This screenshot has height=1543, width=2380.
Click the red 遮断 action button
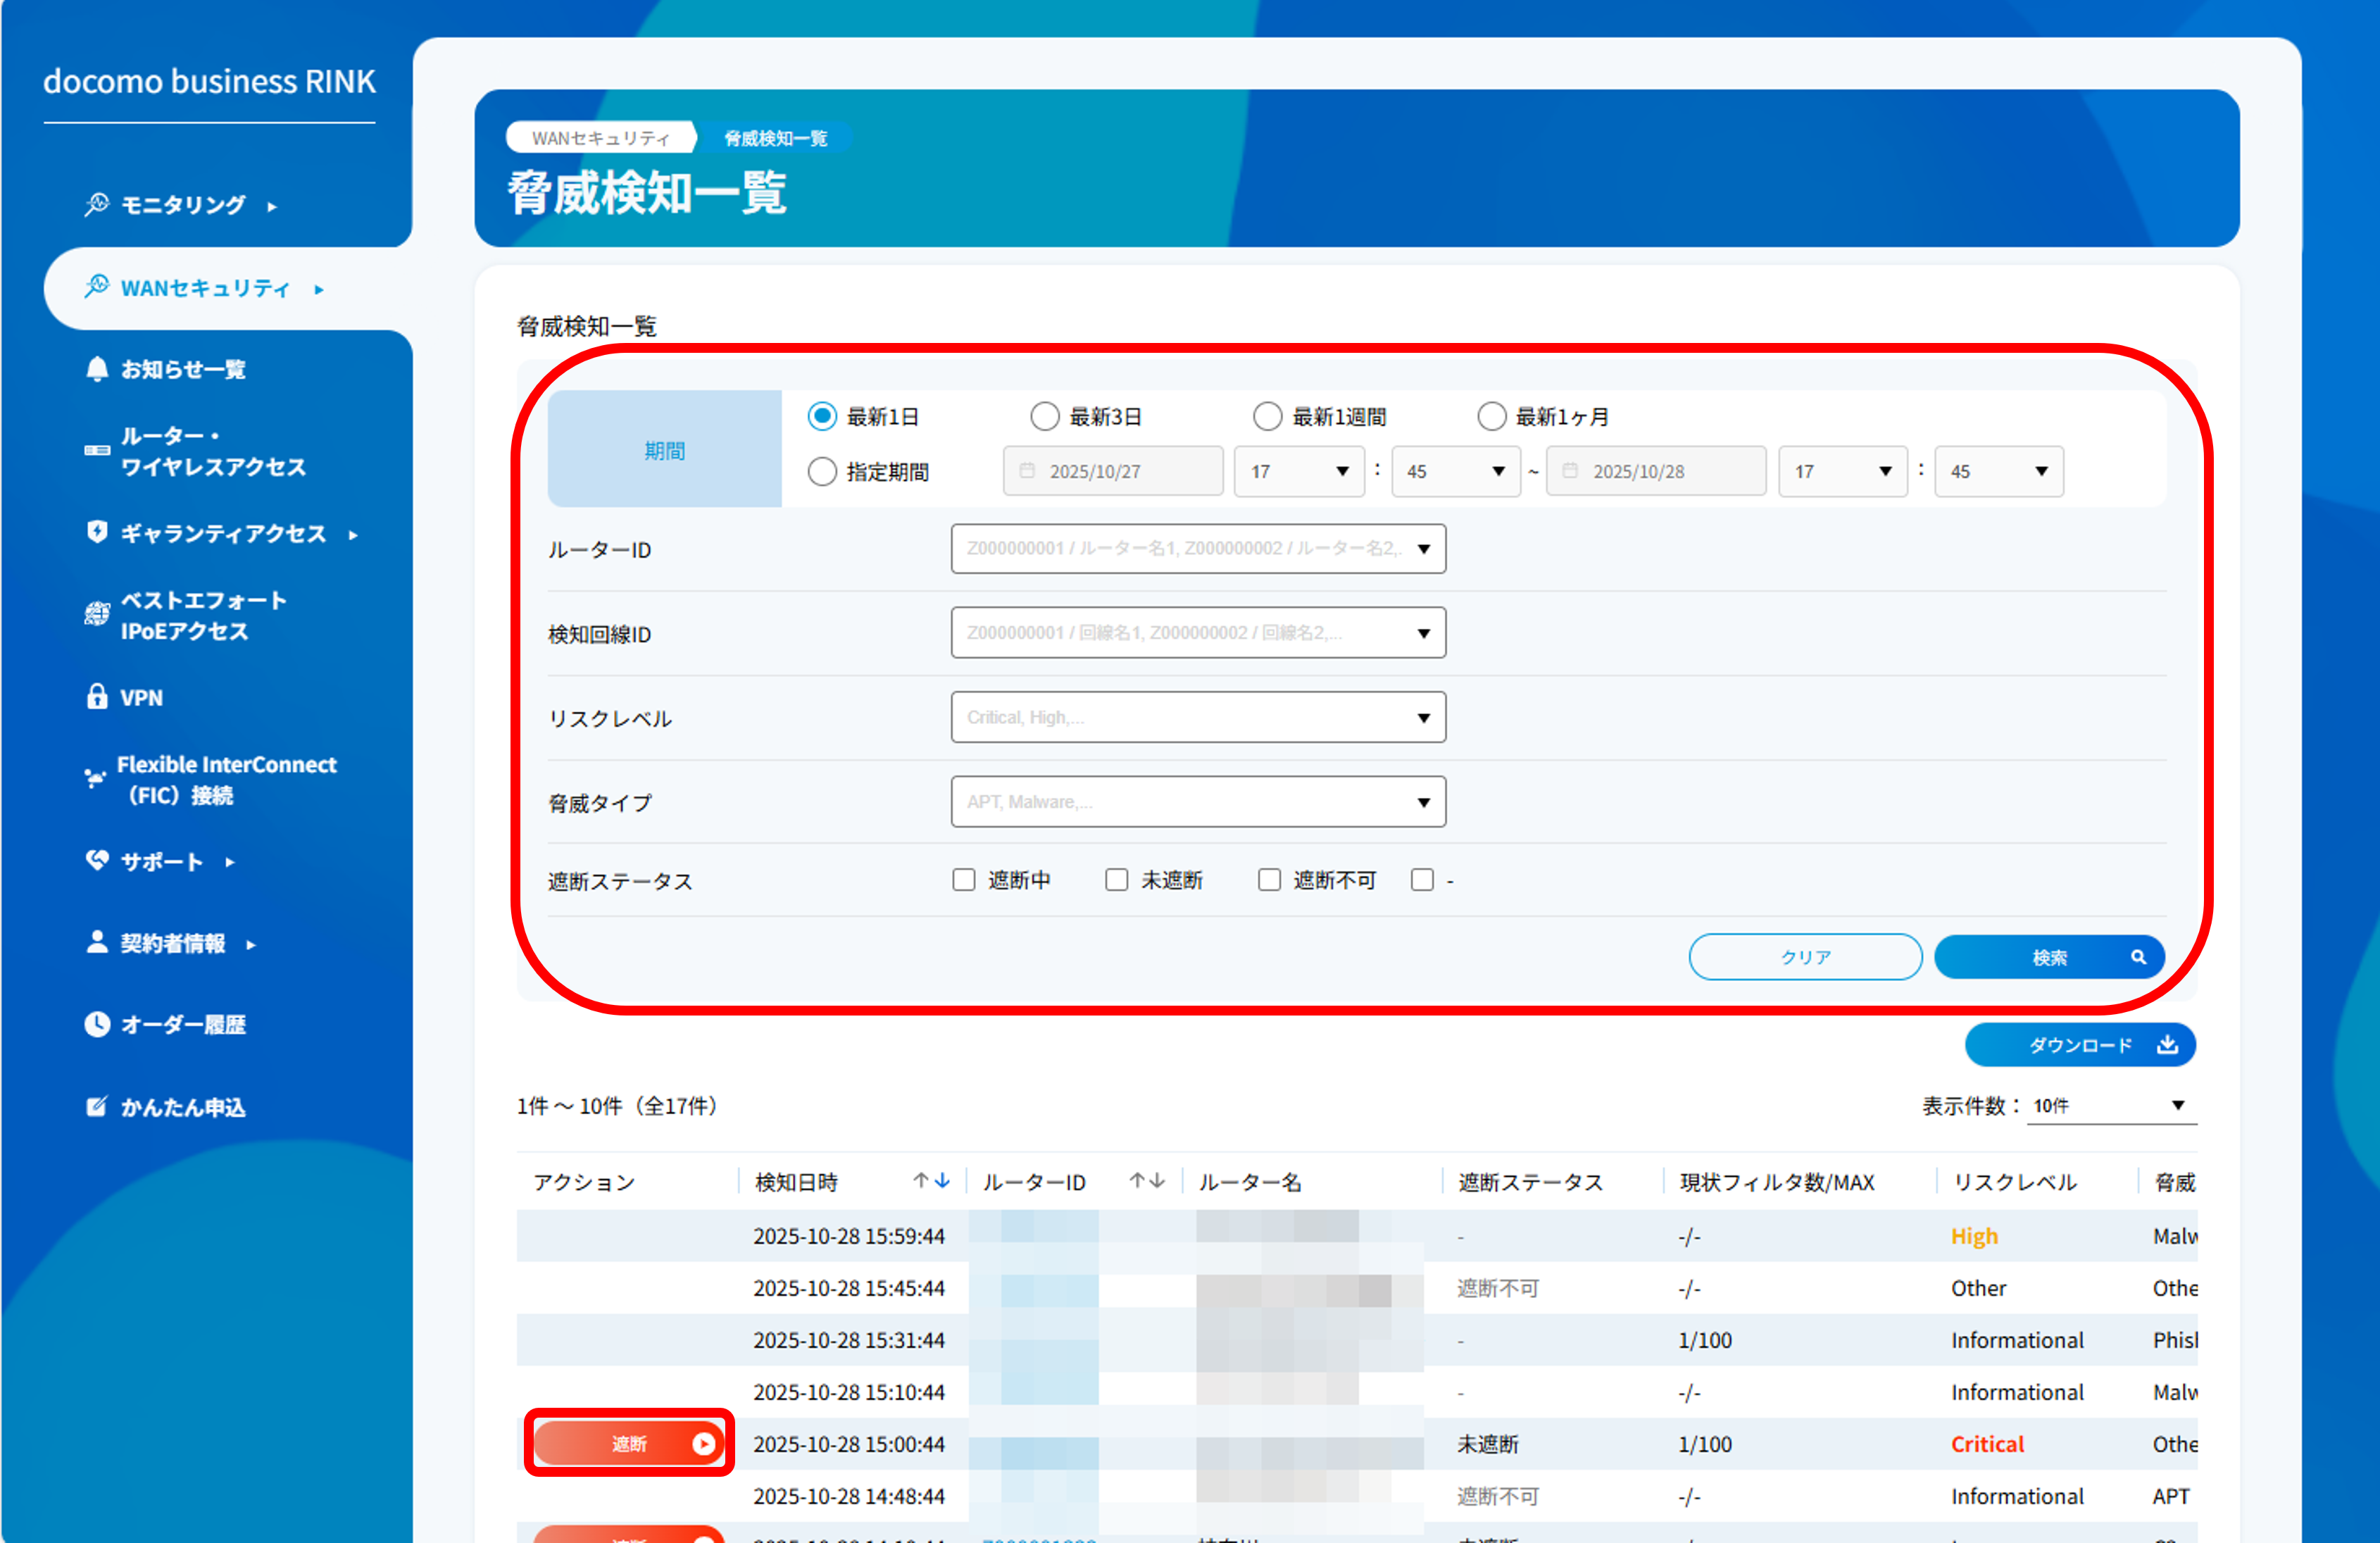pyautogui.click(x=629, y=1443)
